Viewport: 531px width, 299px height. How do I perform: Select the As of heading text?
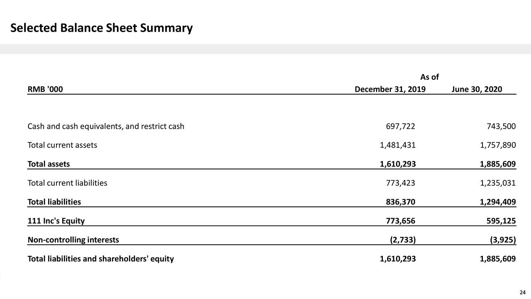[429, 77]
